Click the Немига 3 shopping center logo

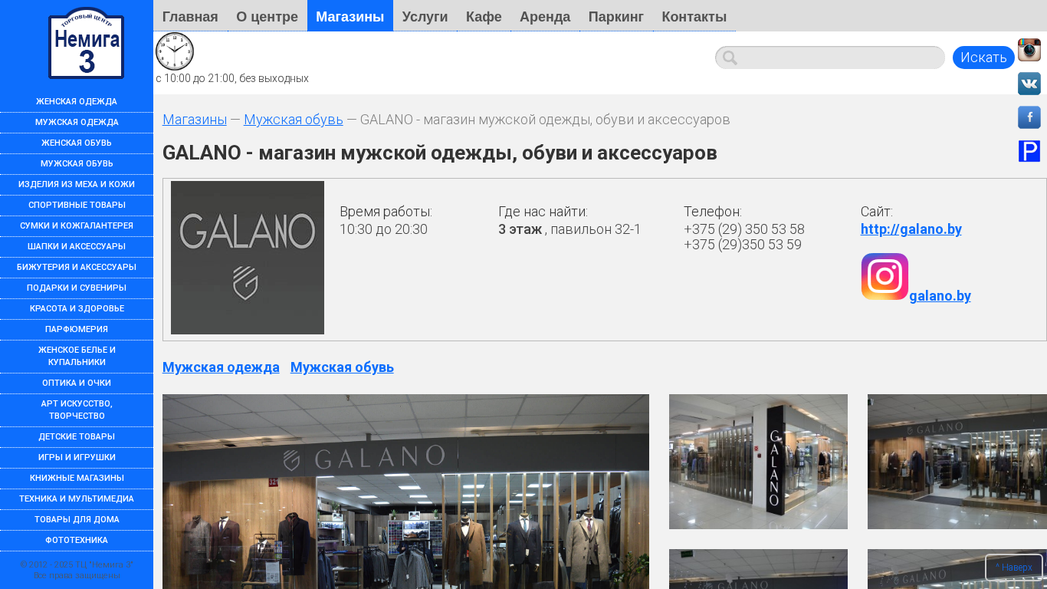86,43
